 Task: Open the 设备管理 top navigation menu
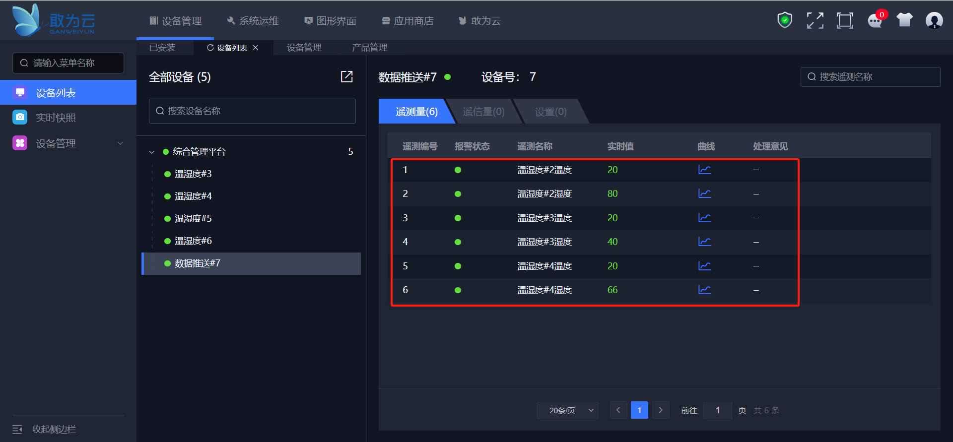pos(175,21)
